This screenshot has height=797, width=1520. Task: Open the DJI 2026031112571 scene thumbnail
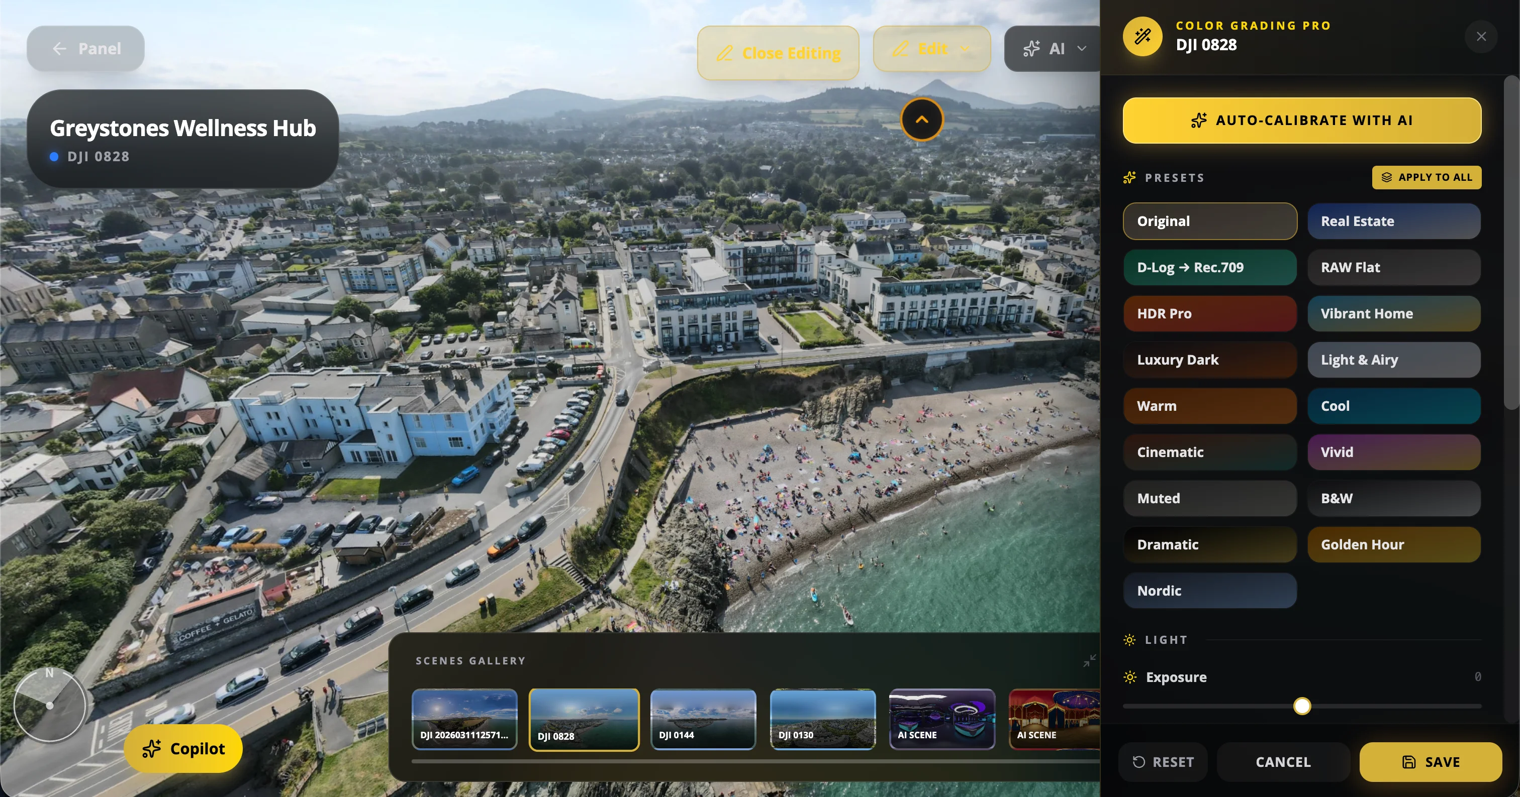pyautogui.click(x=464, y=719)
